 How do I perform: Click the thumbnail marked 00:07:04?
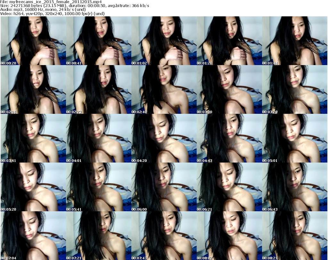click(x=33, y=236)
